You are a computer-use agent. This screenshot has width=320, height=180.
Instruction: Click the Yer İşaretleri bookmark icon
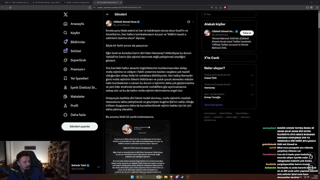(x=65, y=78)
